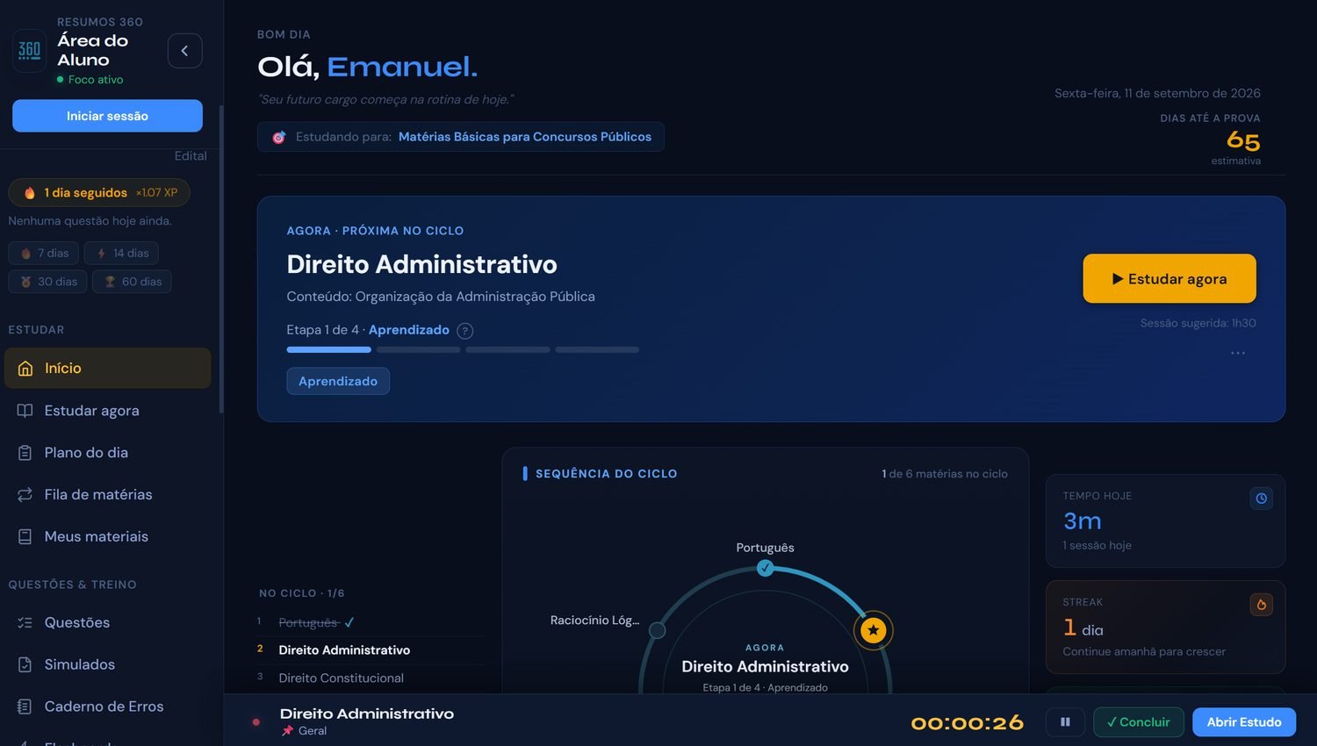
Task: Click Abrir Estudo in the bottom bar
Action: [x=1244, y=722]
